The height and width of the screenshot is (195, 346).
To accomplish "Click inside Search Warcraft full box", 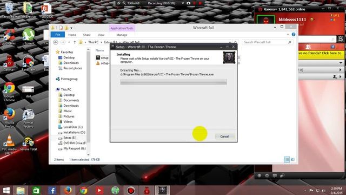I will [x=268, y=42].
